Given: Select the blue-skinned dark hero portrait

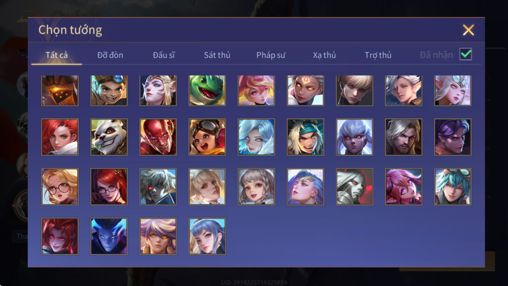Looking at the screenshot, I should 109,236.
